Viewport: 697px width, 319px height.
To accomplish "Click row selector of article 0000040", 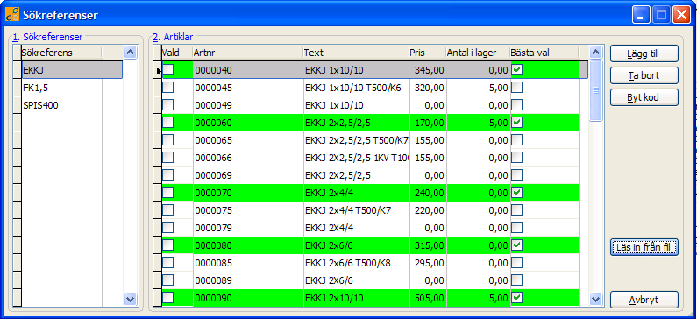I will [x=157, y=70].
